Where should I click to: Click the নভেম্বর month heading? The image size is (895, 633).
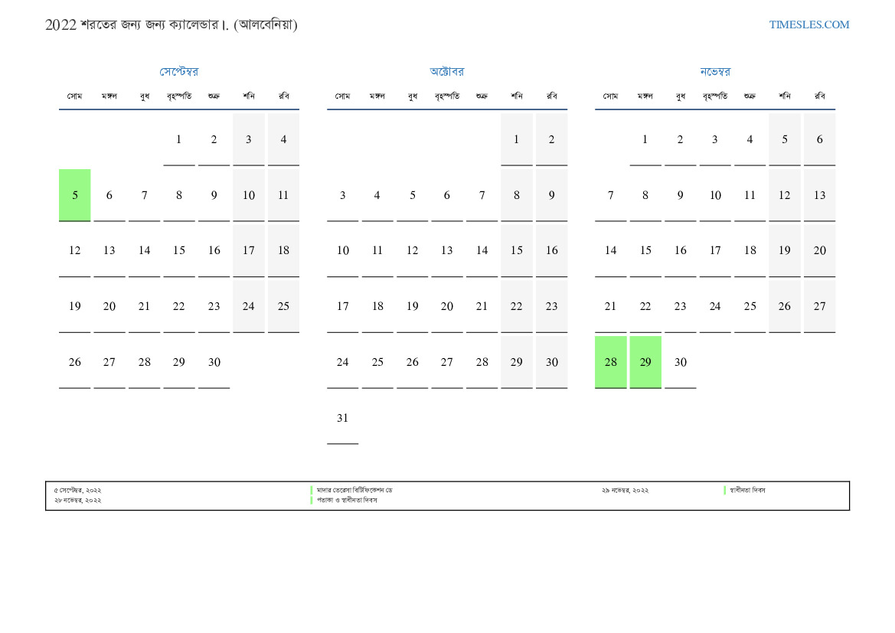(714, 71)
